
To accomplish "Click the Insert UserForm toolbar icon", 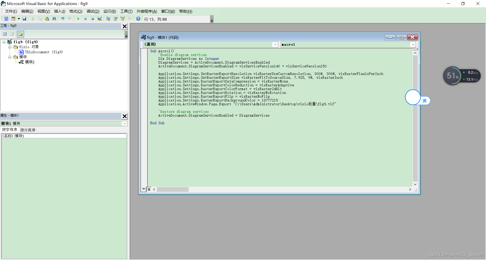I will [13, 19].
